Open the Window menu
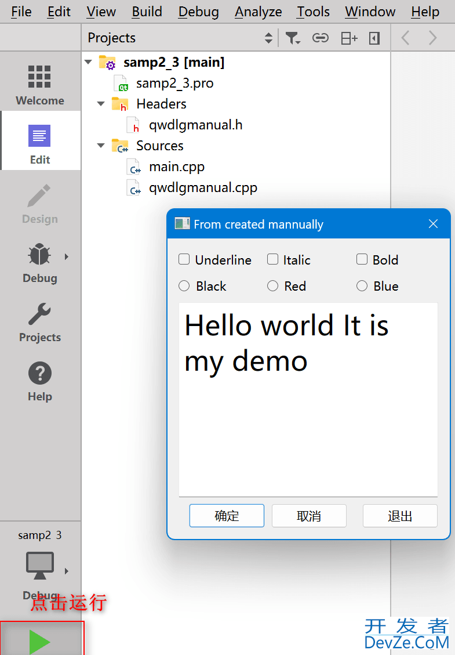455x655 pixels. point(370,12)
